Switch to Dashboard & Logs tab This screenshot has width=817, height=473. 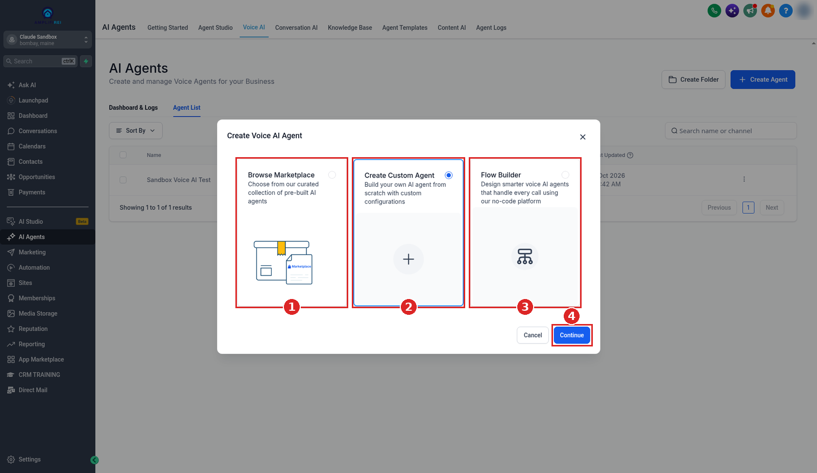[133, 108]
